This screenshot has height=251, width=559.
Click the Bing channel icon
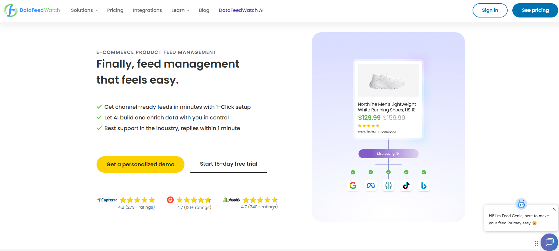[424, 186]
